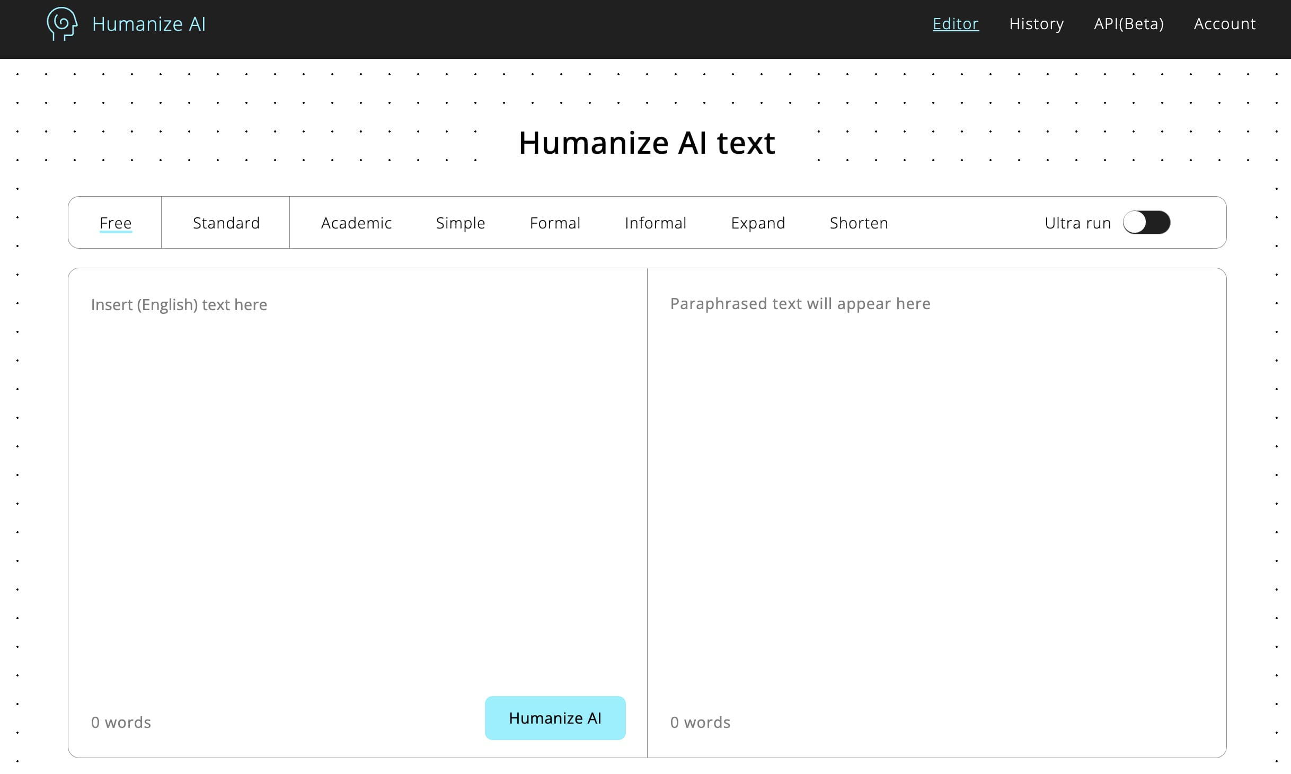Select the Free mode tab
Screen dimensions: 1291x774
click(x=116, y=223)
